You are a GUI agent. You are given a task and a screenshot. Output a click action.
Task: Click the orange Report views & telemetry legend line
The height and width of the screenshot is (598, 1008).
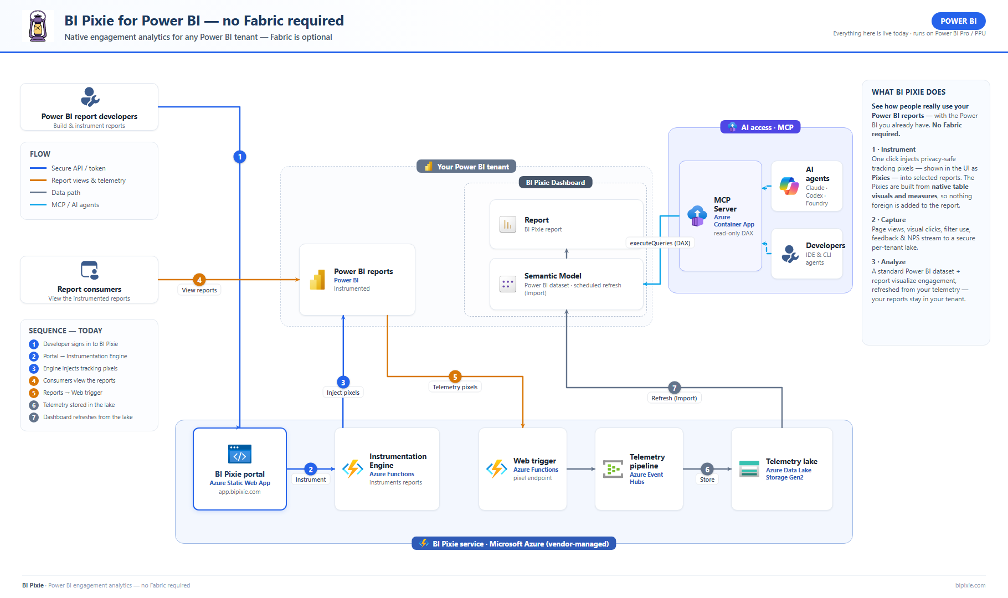[38, 180]
